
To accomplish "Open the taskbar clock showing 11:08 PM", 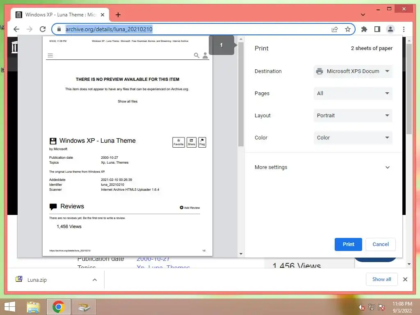I will tap(402, 307).
